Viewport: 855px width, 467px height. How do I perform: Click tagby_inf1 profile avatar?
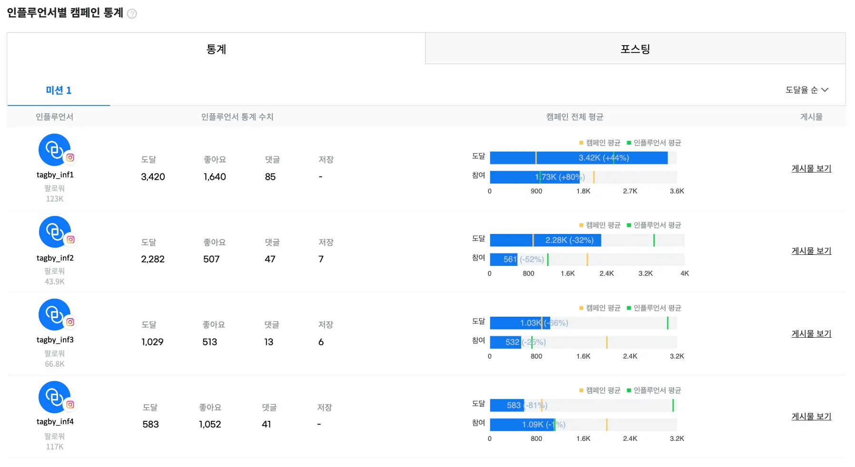pyautogui.click(x=53, y=149)
